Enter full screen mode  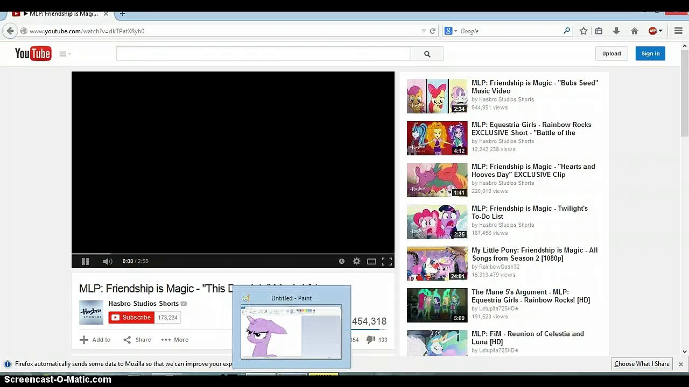point(386,261)
